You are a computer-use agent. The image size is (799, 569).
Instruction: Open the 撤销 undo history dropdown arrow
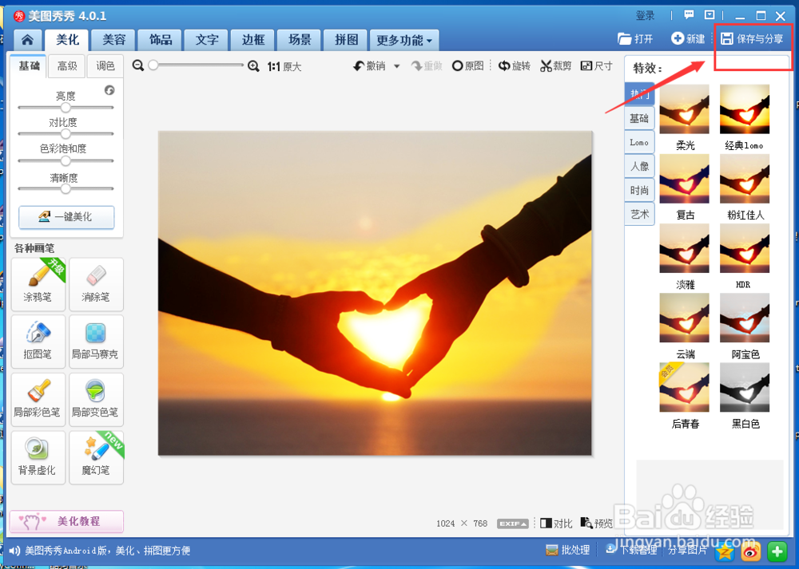pos(396,66)
